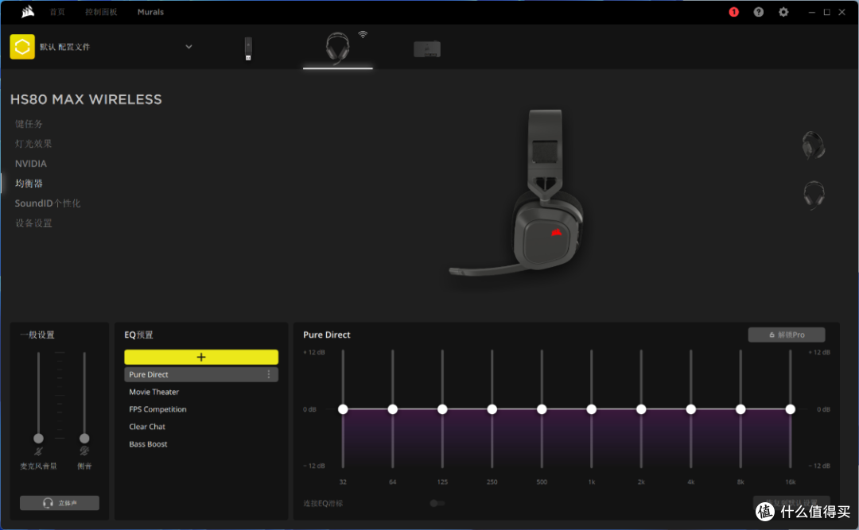Click the large headset product image
The height and width of the screenshot is (530, 859).
coord(517,193)
